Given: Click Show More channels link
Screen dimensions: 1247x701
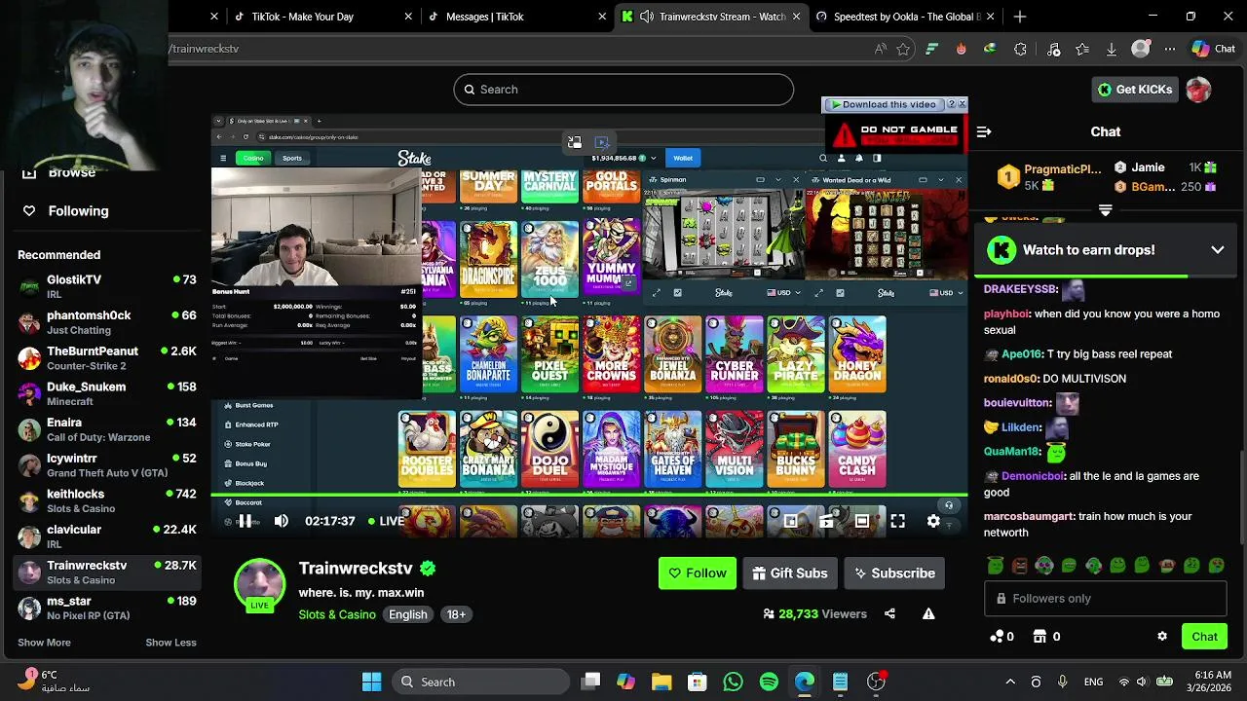Looking at the screenshot, I should pyautogui.click(x=44, y=643).
